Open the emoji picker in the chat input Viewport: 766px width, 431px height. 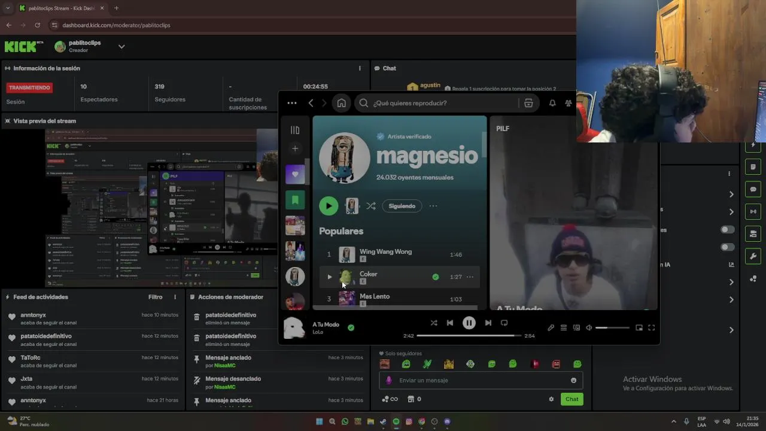[573, 380]
